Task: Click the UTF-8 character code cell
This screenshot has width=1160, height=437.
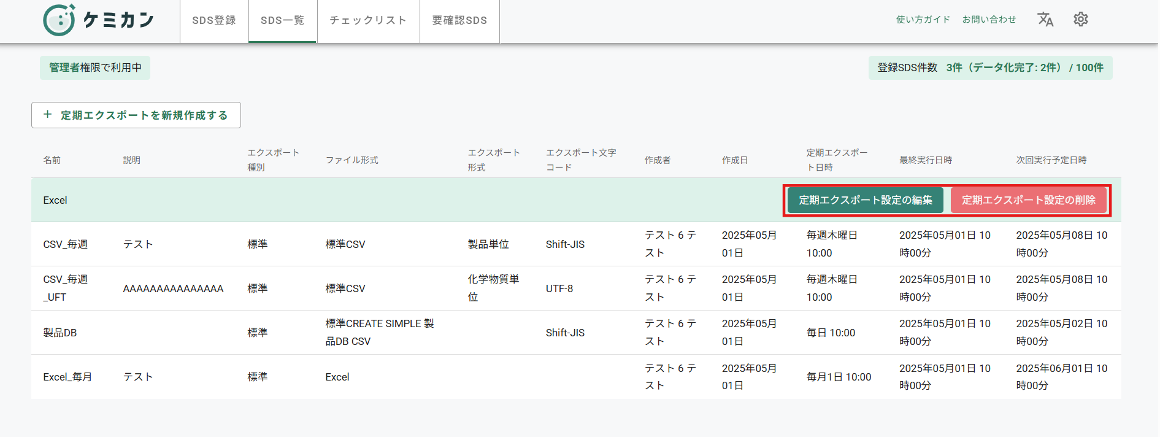Action: [559, 288]
